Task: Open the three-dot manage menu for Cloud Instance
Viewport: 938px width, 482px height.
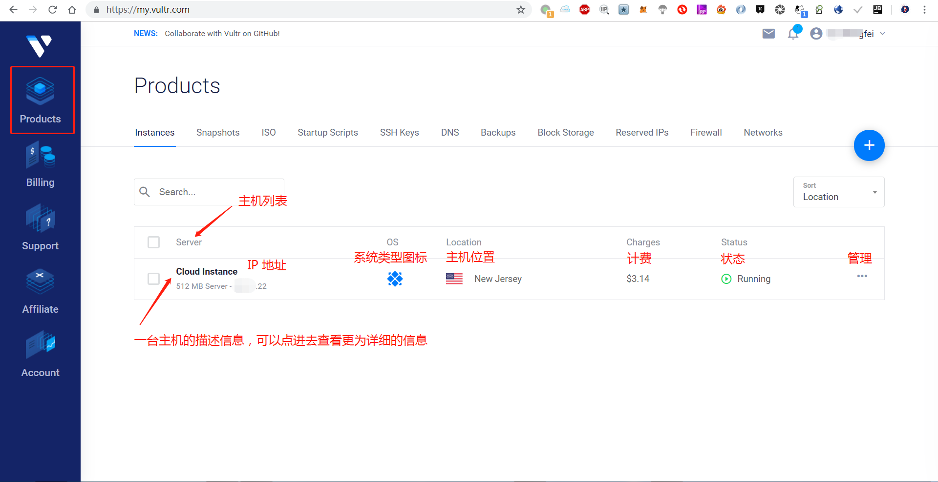Action: coord(862,276)
